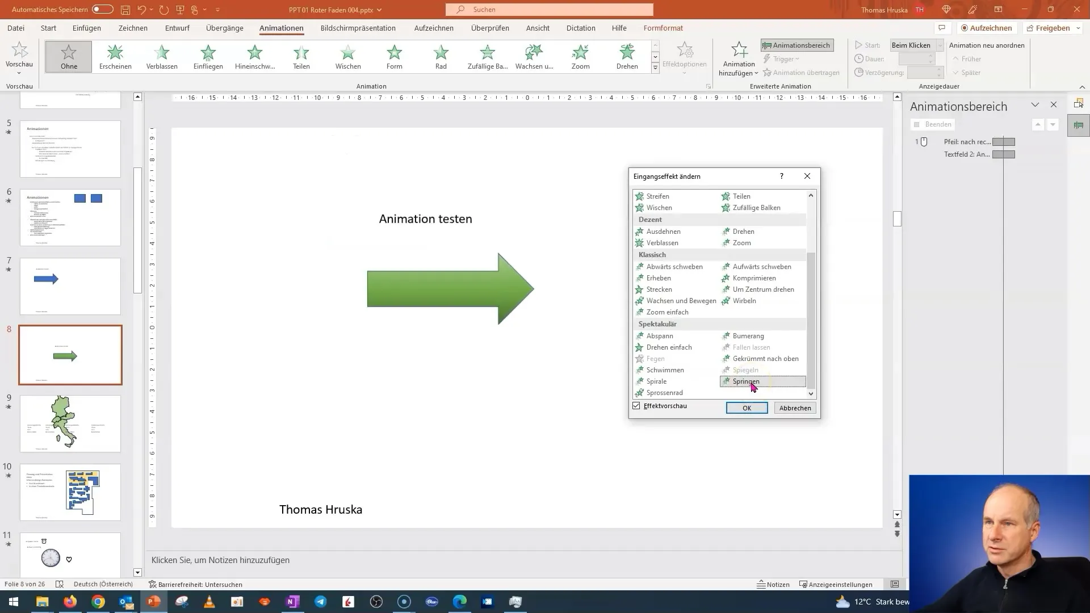Apply the Hineinschweben animation
1090x613 pixels.
[x=255, y=57]
